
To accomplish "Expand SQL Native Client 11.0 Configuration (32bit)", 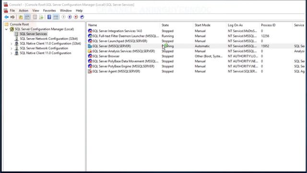I will point(12,44).
